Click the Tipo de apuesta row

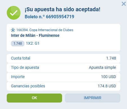tap(63, 68)
